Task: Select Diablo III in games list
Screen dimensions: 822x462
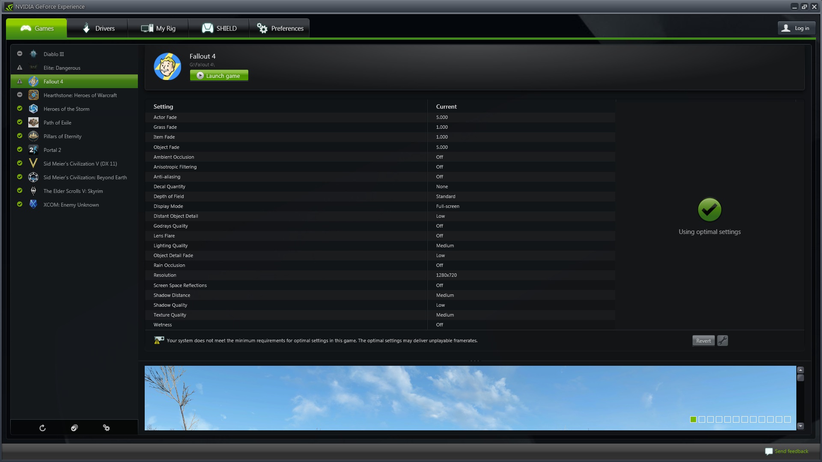Action: 54,54
